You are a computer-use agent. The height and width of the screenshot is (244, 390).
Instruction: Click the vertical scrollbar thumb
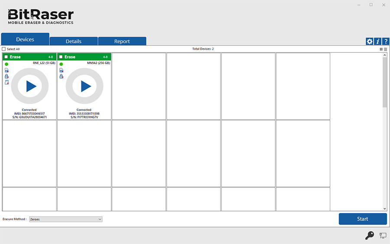(x=385, y=82)
